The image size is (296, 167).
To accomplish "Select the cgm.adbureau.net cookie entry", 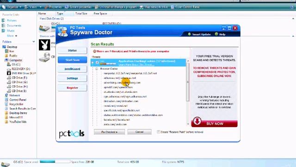I will click(125, 96).
